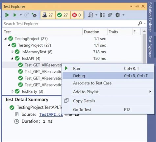The image size is (156, 142).
Task: Click passed status icon of InMemoryTest row
Action: (17, 52)
